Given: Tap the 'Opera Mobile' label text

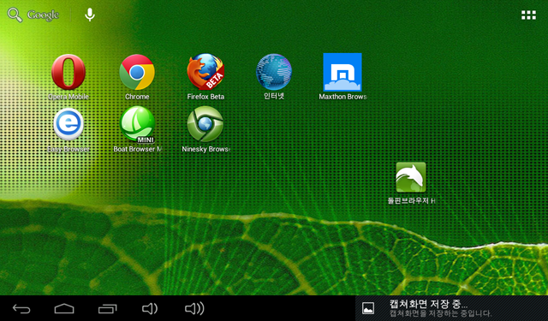Looking at the screenshot, I should tap(68, 97).
